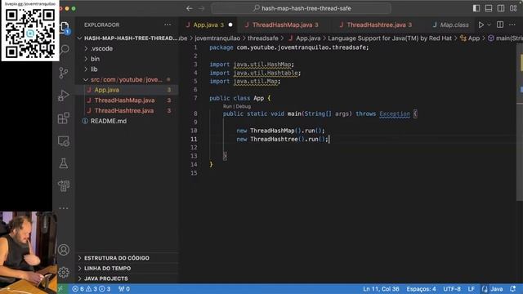Open the Extensions view
The height and width of the screenshot is (294, 523).
[64, 118]
